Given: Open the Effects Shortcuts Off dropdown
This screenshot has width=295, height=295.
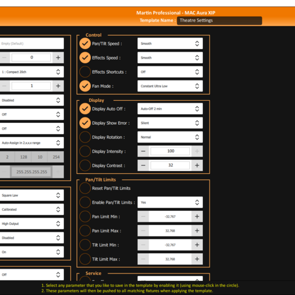Looking at the screenshot, I should (x=170, y=72).
